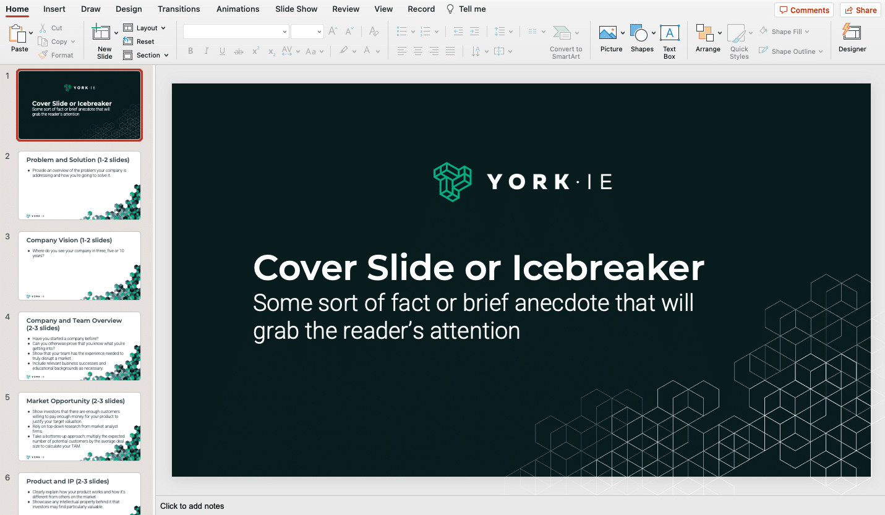Toggle Bold formatting
Image resolution: width=885 pixels, height=515 pixels.
click(x=190, y=51)
